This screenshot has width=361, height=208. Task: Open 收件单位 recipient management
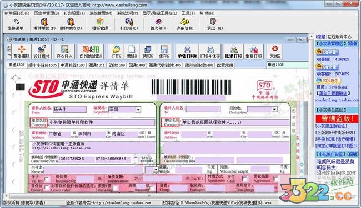71,24
